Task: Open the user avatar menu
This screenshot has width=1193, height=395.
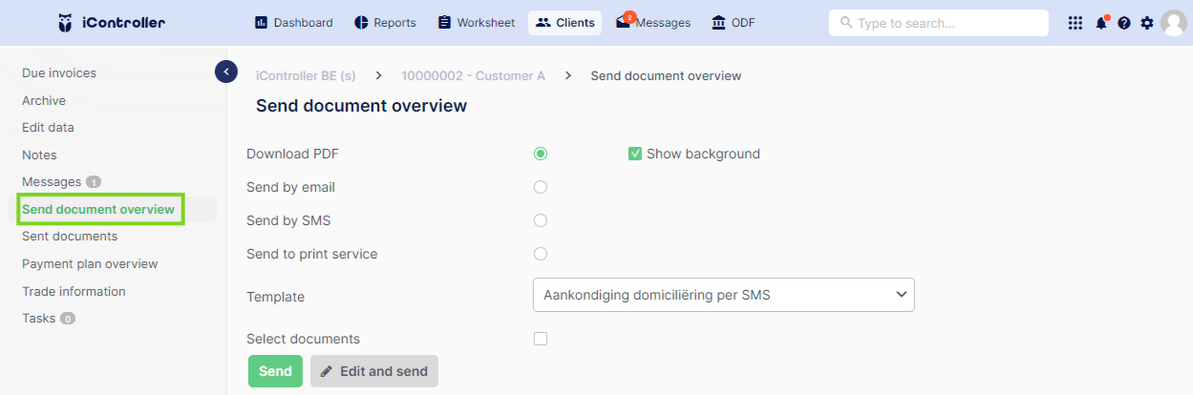Action: pyautogui.click(x=1174, y=23)
